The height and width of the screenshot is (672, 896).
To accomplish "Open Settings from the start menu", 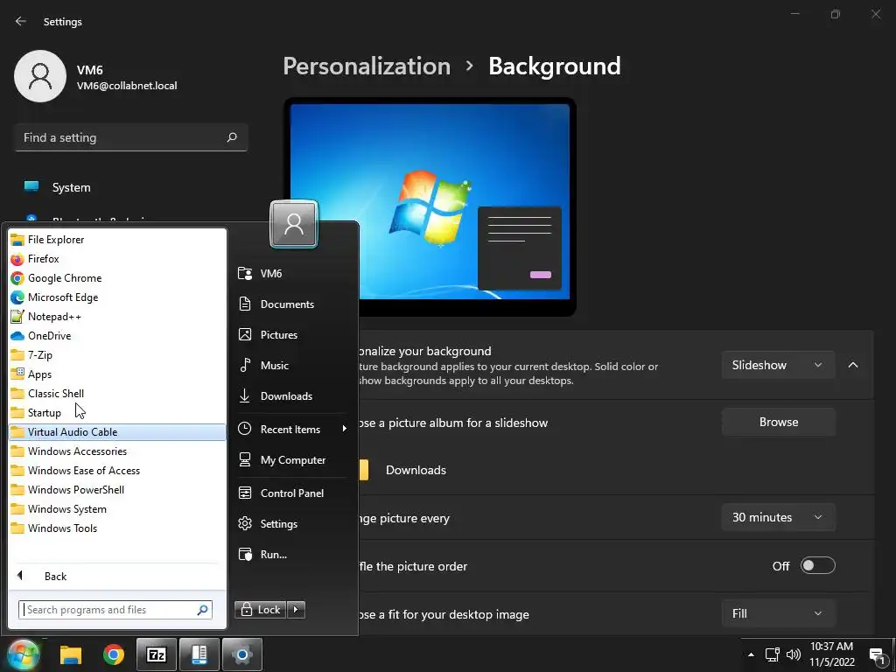I will tap(291, 524).
